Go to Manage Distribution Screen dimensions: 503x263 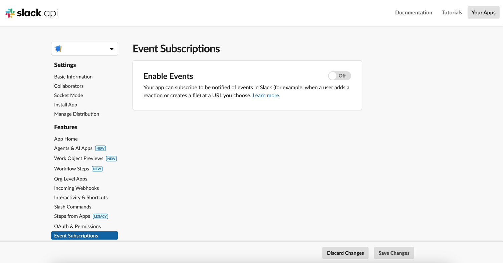coord(76,114)
